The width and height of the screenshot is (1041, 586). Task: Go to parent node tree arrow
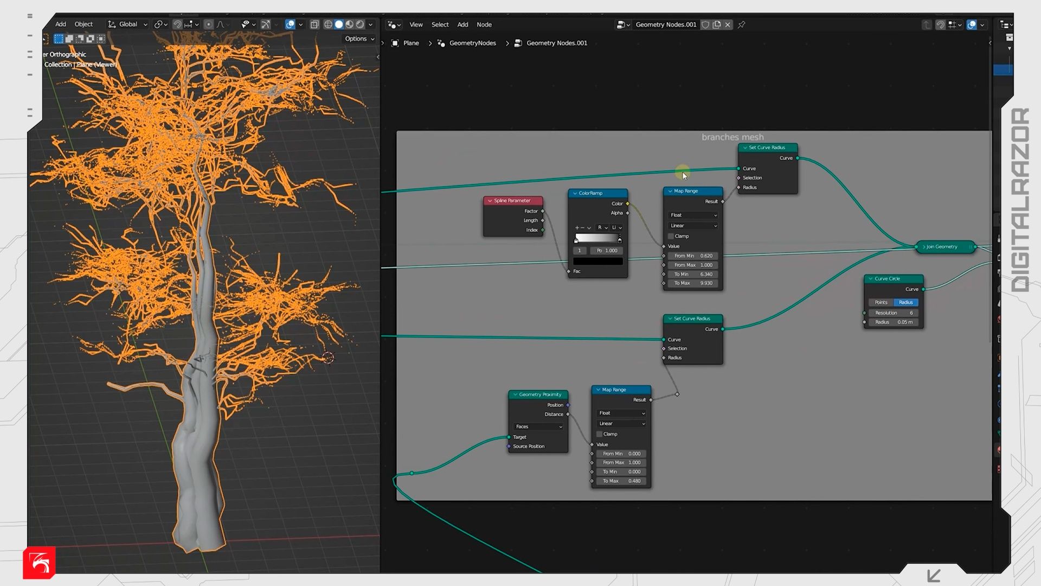(x=927, y=24)
